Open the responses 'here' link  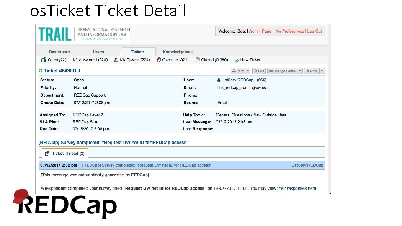tap(312, 188)
